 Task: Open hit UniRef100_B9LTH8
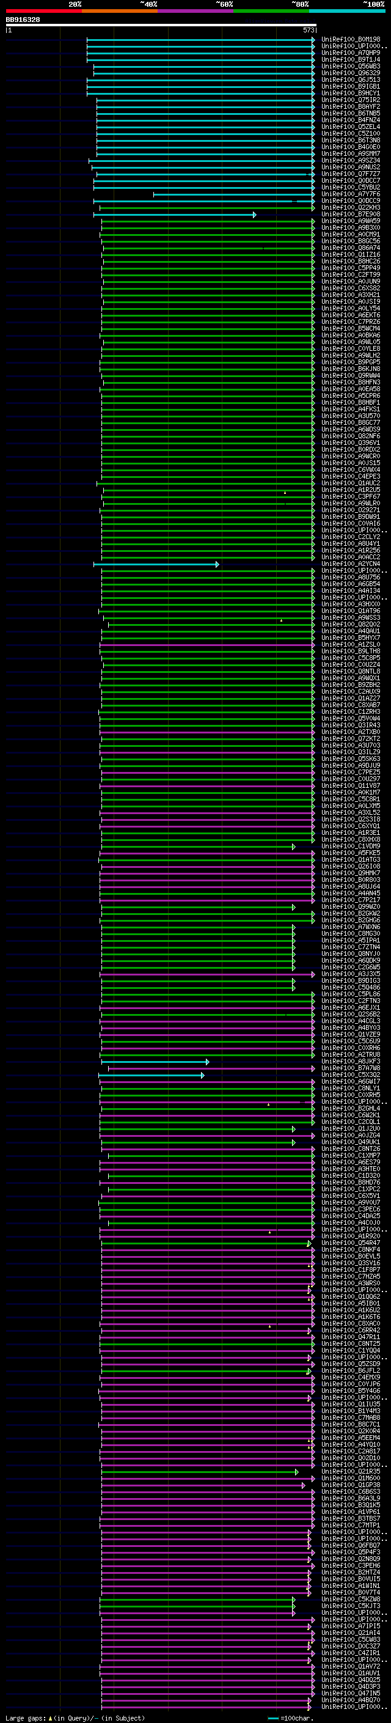[x=351, y=651]
